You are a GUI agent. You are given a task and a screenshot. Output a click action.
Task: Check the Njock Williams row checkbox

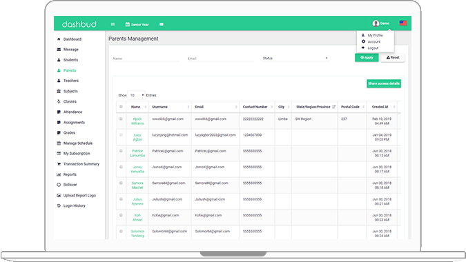(x=121, y=119)
